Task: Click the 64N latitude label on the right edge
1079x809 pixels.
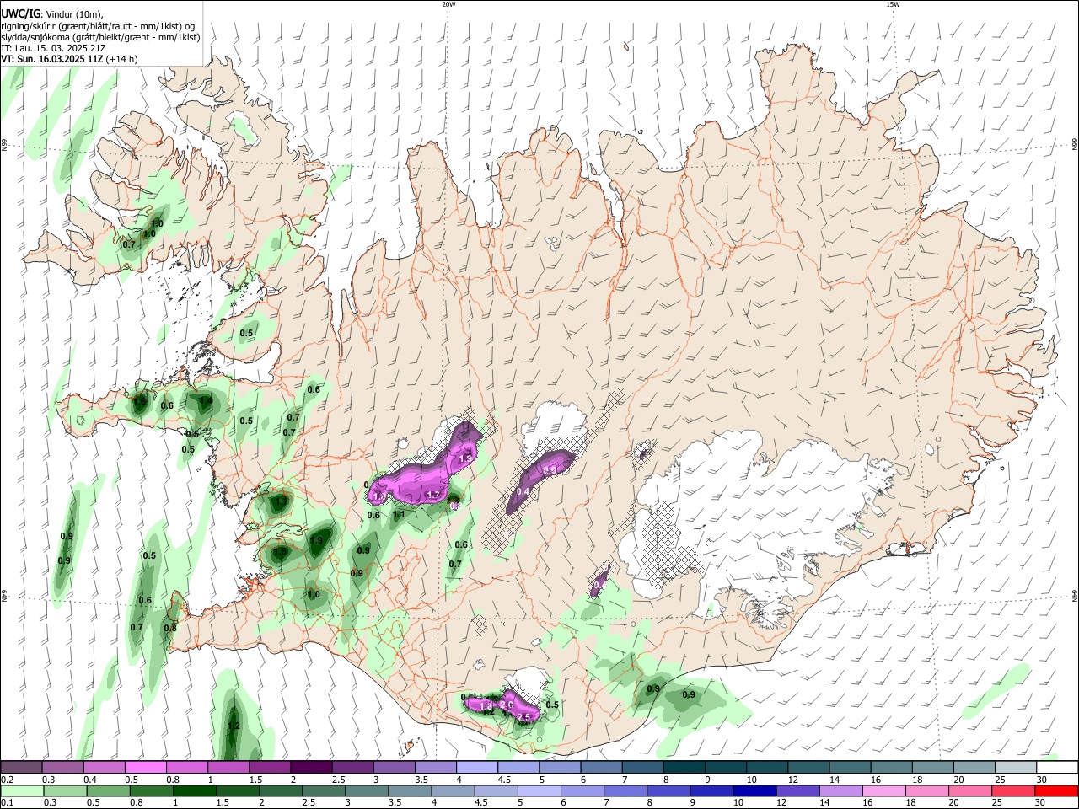Action: (x=1075, y=595)
